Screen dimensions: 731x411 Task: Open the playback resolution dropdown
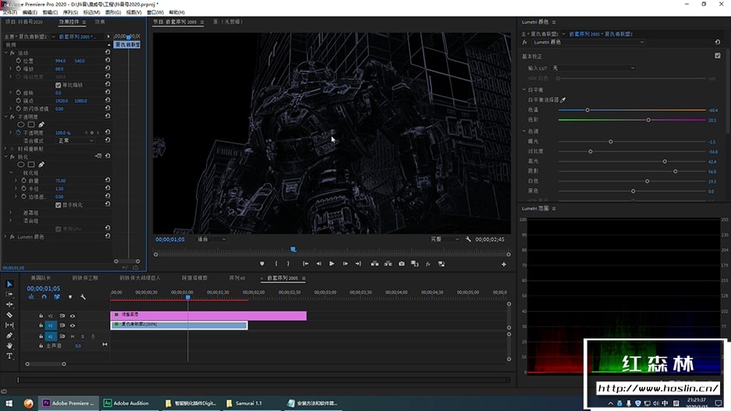[444, 239]
